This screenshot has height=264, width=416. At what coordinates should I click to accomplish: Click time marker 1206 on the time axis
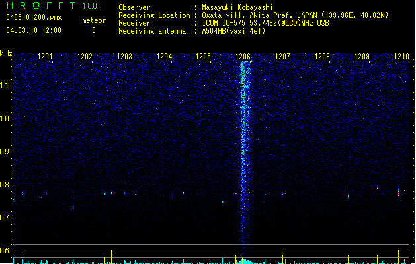click(243, 57)
